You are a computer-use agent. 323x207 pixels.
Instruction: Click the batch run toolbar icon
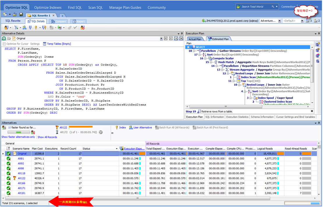tap(51, 28)
